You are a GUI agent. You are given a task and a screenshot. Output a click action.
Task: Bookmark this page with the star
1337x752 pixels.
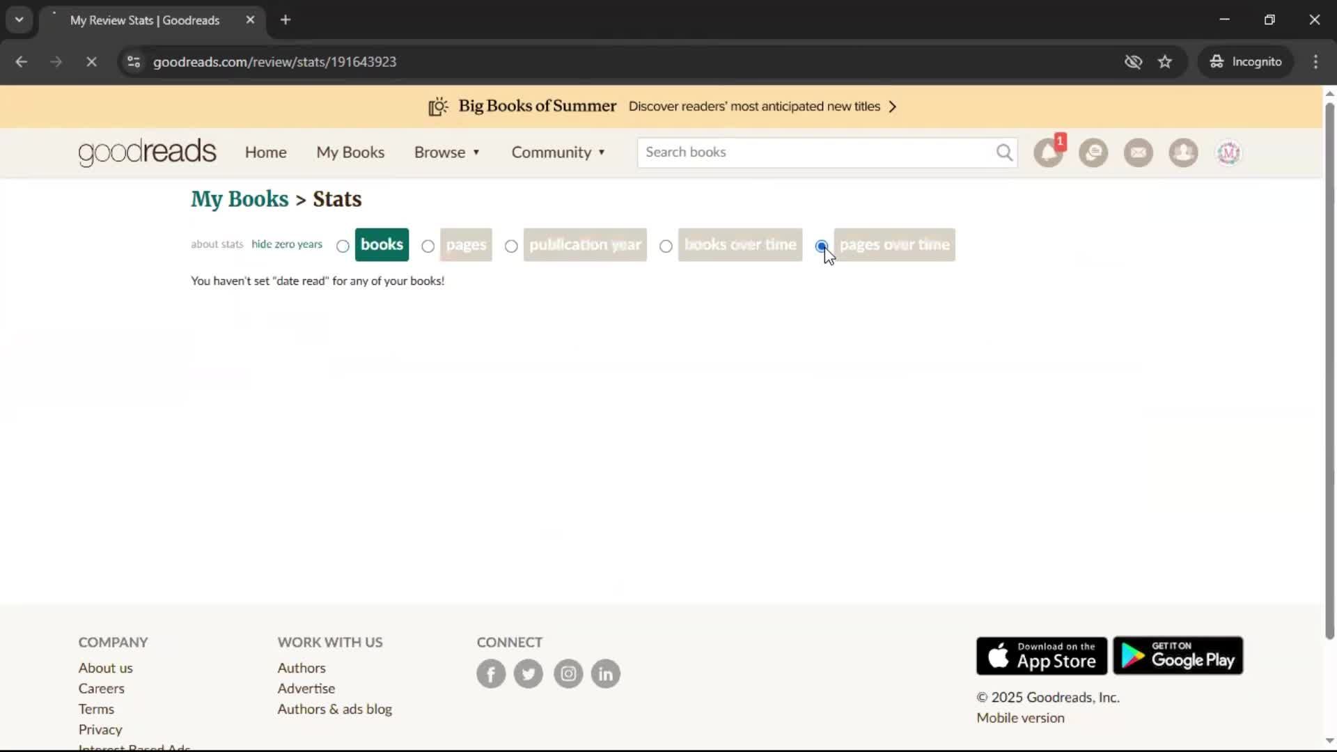(x=1165, y=62)
